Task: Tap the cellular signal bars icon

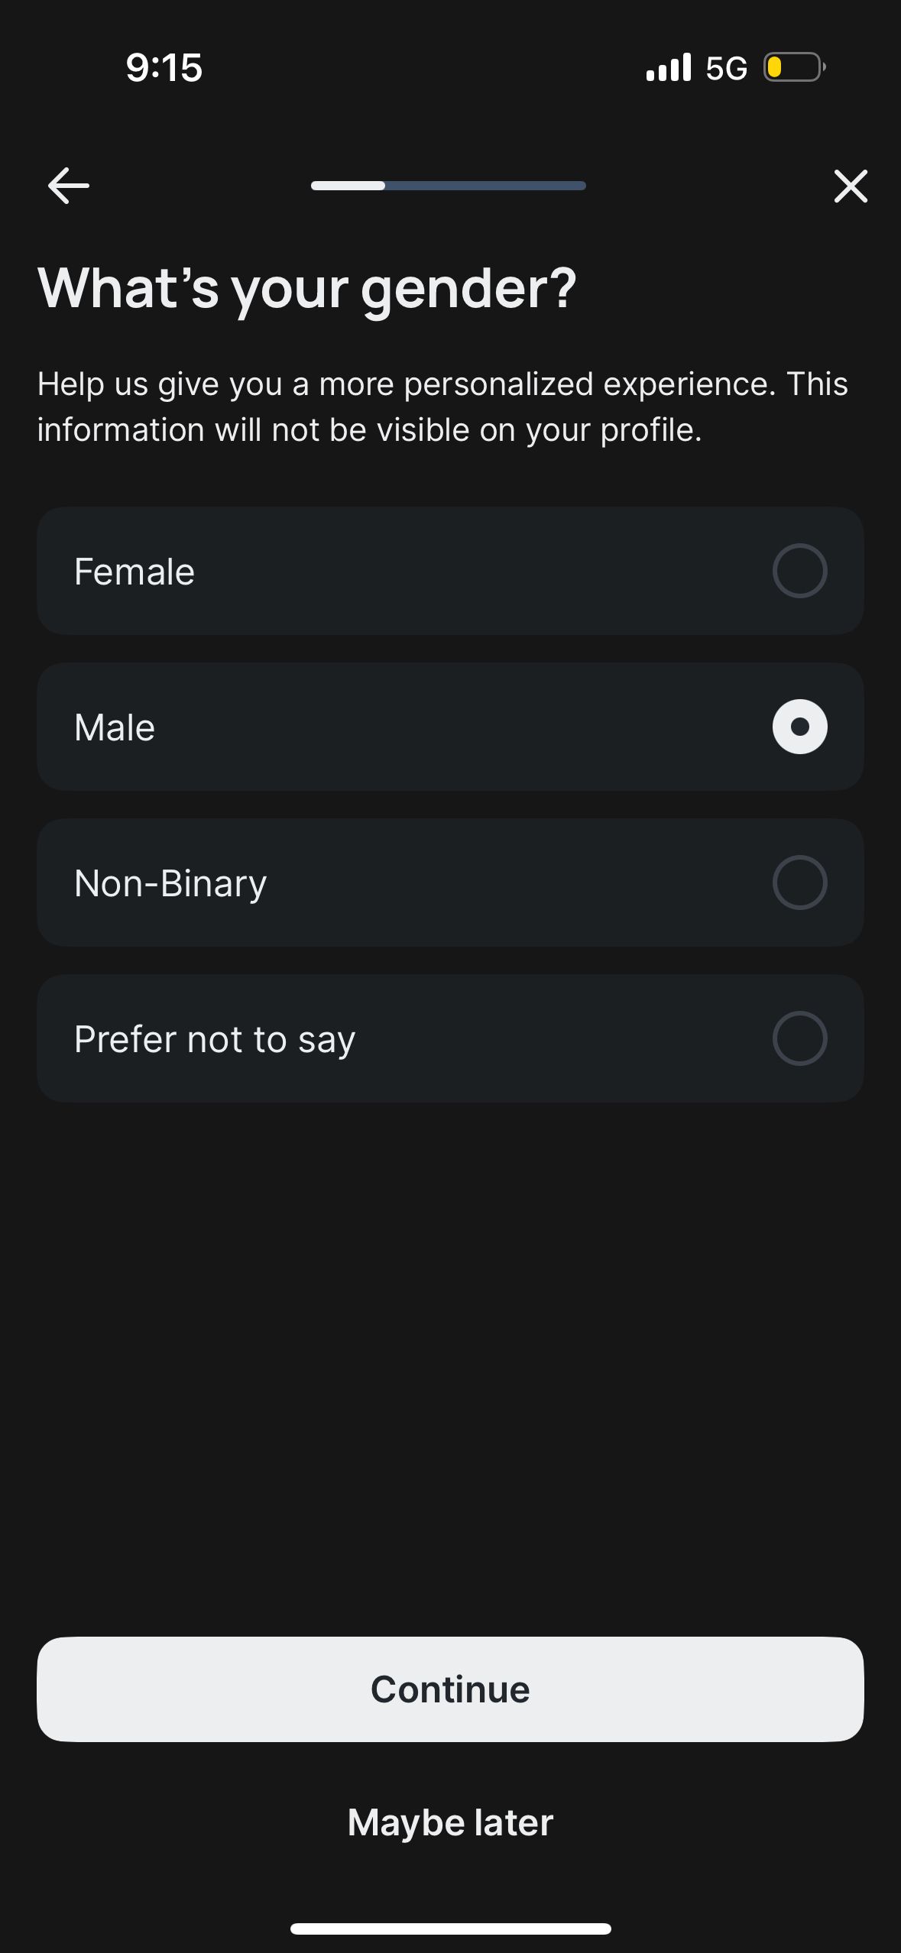Action: point(669,67)
